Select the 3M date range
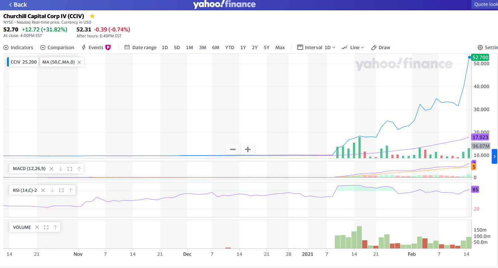 pos(202,47)
